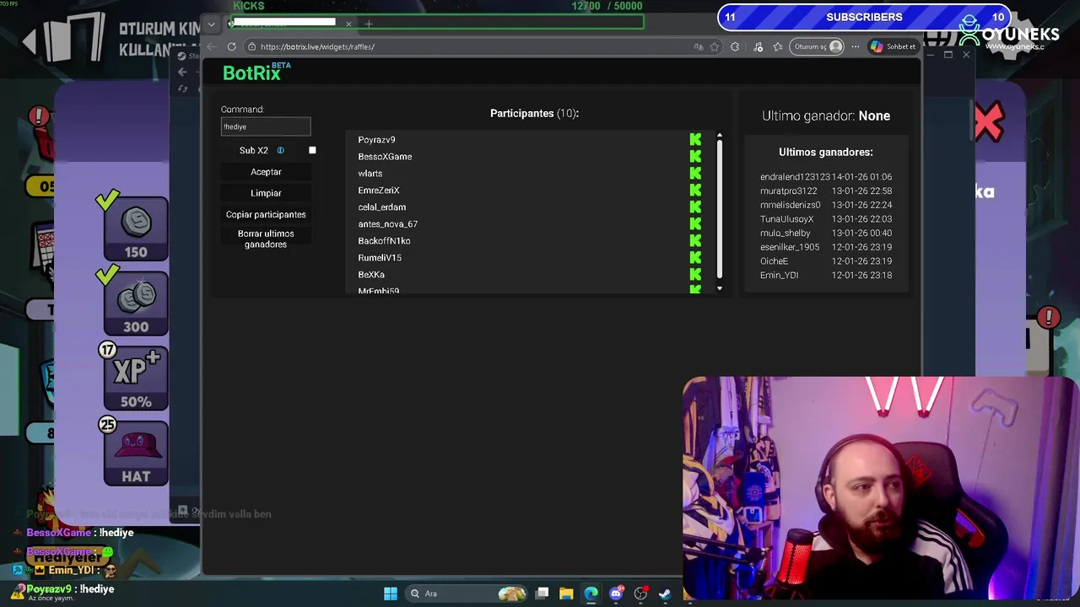Open the browser extensions icon
1080x607 pixels.
(x=735, y=46)
